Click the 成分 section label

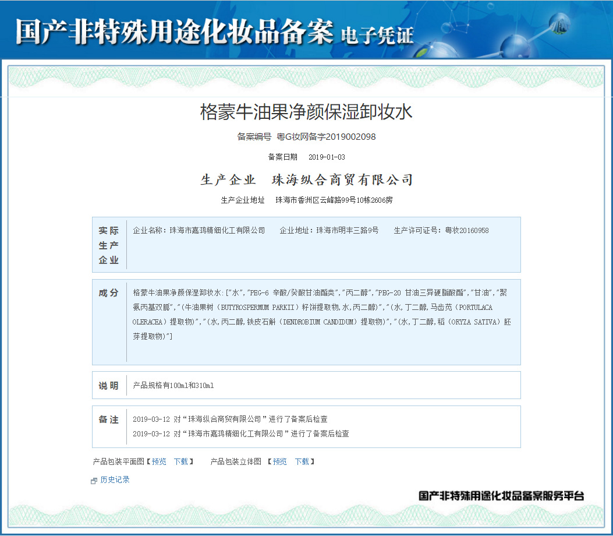point(109,293)
